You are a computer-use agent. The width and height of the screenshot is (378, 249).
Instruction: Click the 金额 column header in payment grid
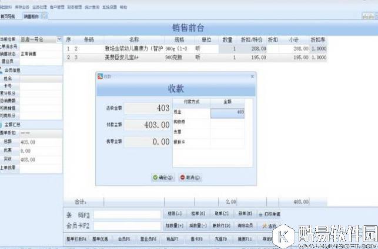coord(228,102)
